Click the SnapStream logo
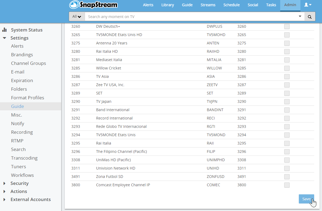The height and width of the screenshot is (211, 322). 93,5
